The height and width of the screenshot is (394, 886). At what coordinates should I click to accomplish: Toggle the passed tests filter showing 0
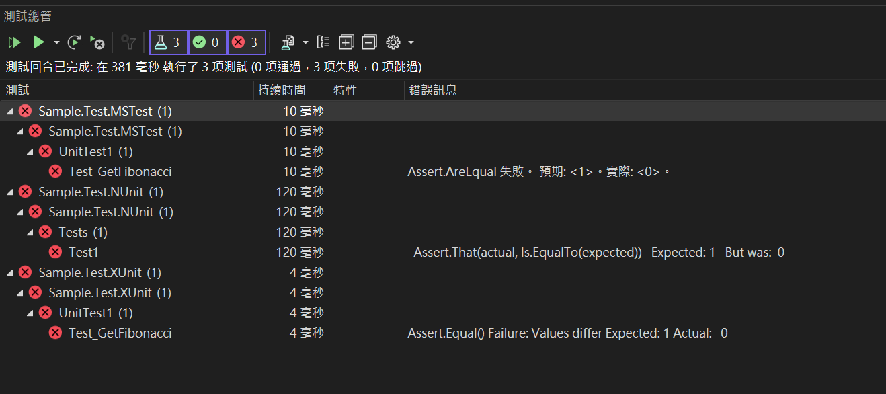click(x=207, y=42)
